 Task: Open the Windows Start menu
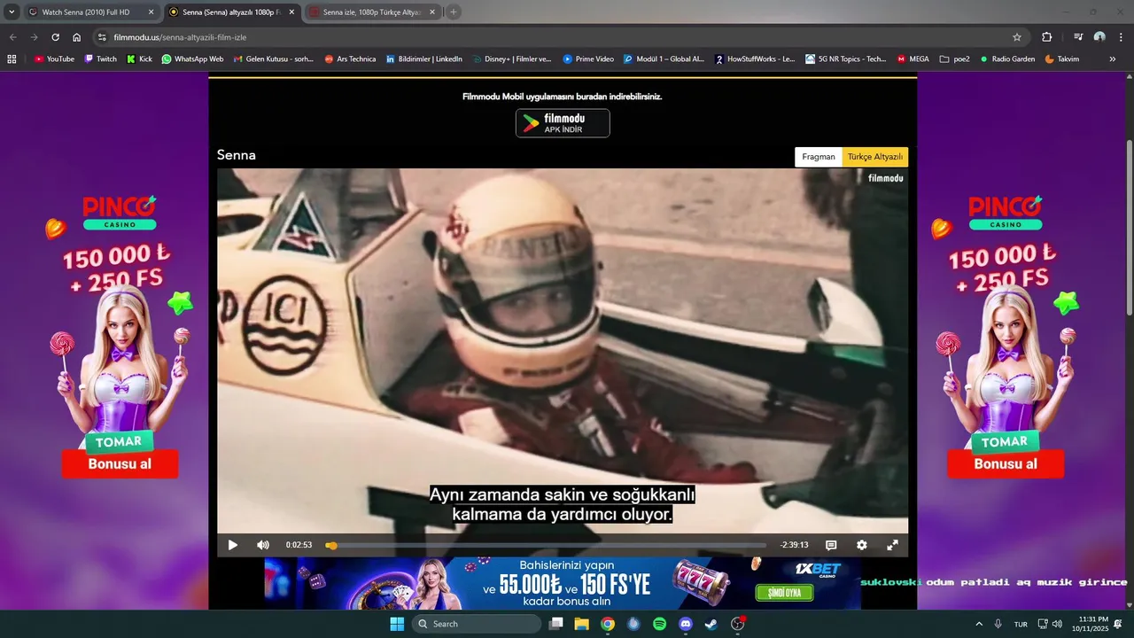pyautogui.click(x=397, y=624)
